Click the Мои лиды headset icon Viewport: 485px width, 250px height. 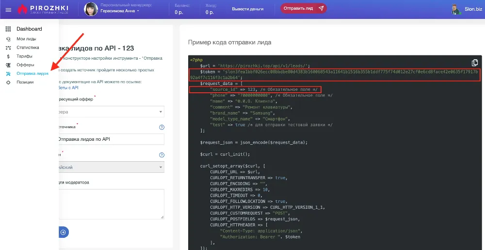click(8, 39)
